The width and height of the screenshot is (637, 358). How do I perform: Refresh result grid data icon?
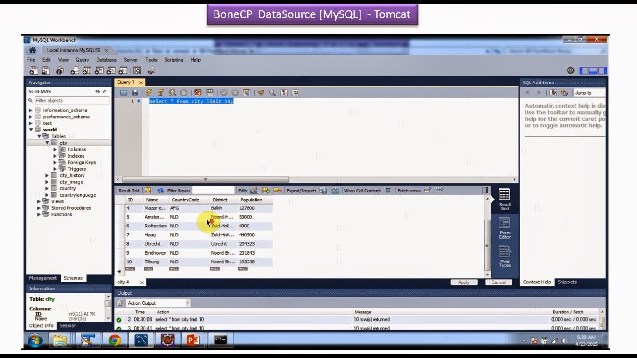click(x=160, y=190)
